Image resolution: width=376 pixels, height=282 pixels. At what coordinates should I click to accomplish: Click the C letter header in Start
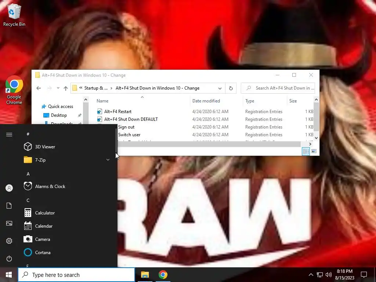(x=28, y=200)
